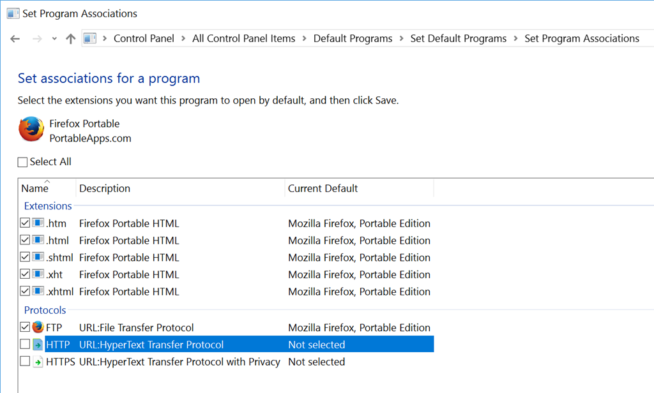Click HTTPS row's Not selected value
This screenshot has width=654, height=393.
[x=317, y=362]
